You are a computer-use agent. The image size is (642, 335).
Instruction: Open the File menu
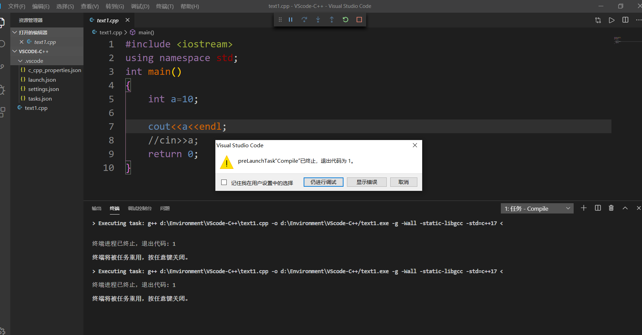[x=16, y=6]
